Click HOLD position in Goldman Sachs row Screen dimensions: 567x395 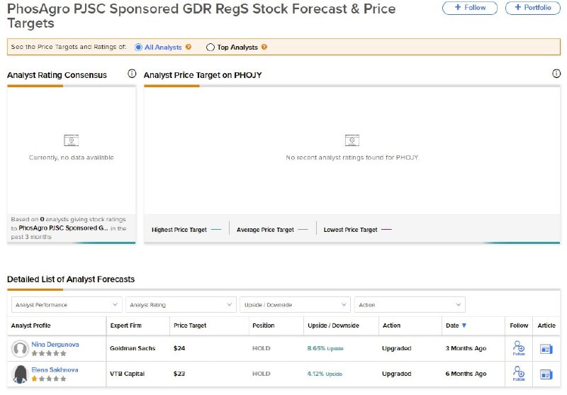(x=261, y=348)
